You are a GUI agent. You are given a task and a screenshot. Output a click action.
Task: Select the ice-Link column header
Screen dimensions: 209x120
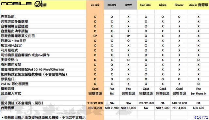pyautogui.click(x=95, y=5)
